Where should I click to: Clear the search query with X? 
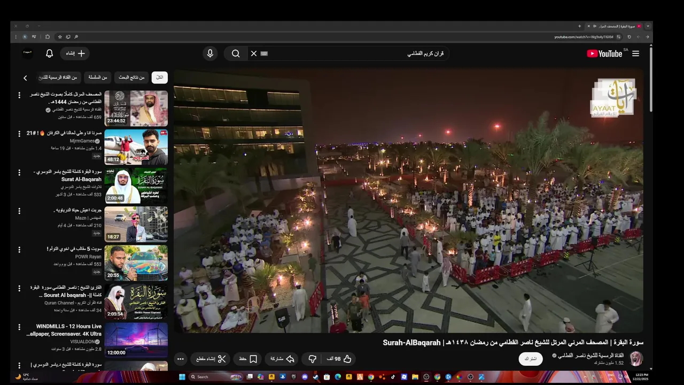254,53
